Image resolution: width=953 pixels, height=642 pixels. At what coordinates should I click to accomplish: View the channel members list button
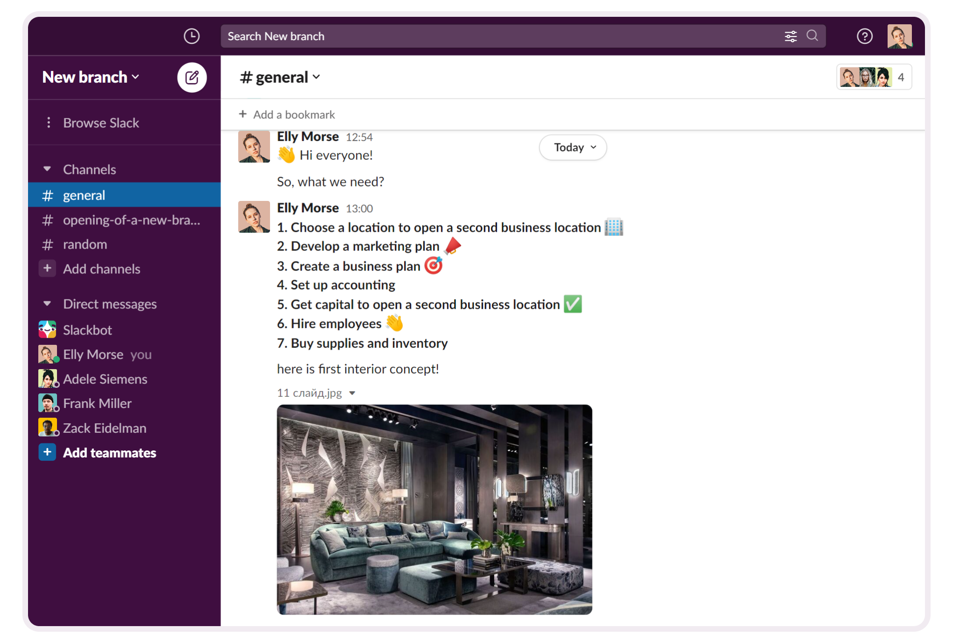click(x=874, y=77)
